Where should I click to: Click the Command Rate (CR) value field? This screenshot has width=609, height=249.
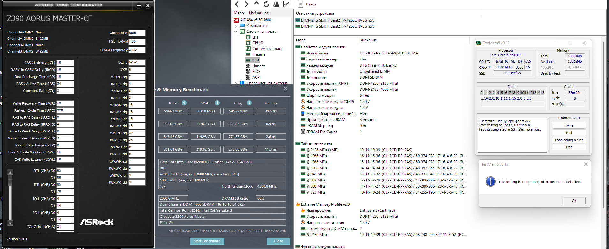coord(65,91)
